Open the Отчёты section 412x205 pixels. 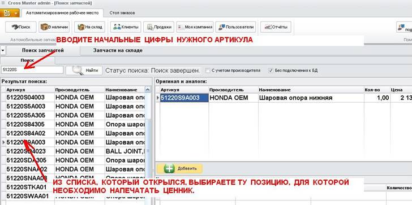coord(276,27)
